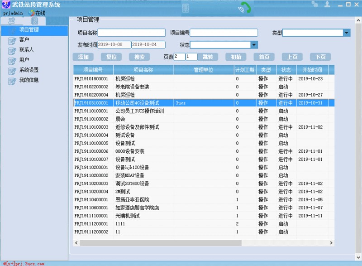
Task: Go to next page with 下页 button
Action: point(320,57)
